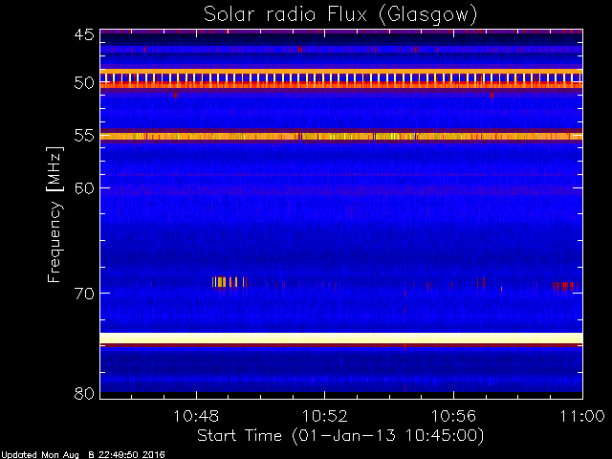Click the red burst cluster near 69 MHz before 11:00

point(565,286)
